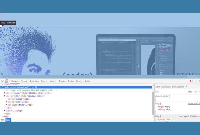Open the Timeline tab

62,81
